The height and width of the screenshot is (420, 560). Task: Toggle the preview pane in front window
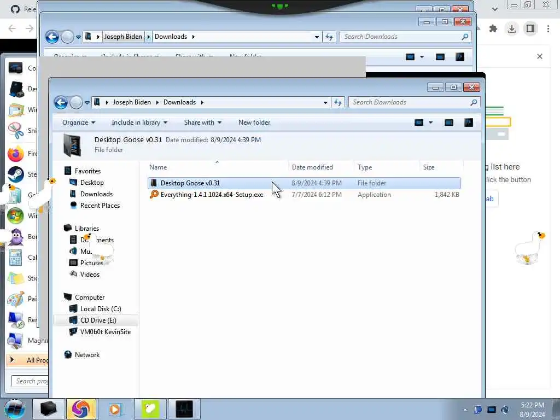449,122
